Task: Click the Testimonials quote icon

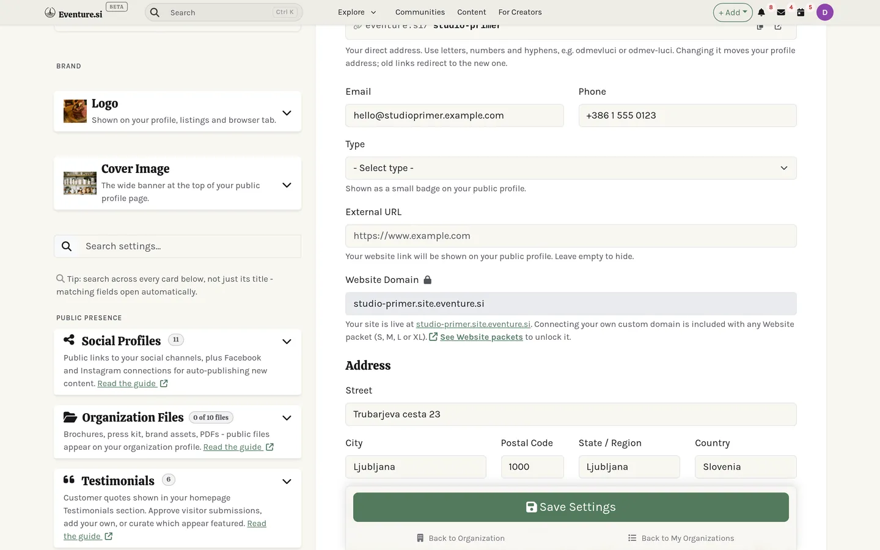Action: click(69, 480)
